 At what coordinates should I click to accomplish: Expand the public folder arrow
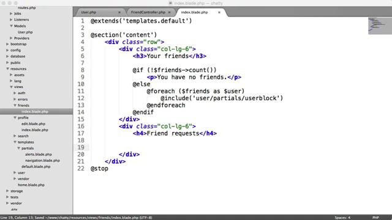pos(7,62)
